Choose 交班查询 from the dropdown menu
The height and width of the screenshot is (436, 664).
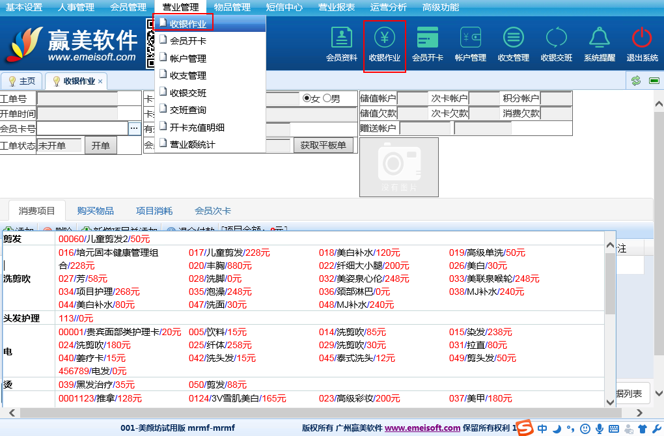click(x=187, y=110)
